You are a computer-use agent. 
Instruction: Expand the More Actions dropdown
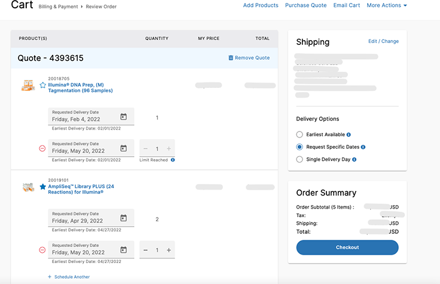click(386, 5)
